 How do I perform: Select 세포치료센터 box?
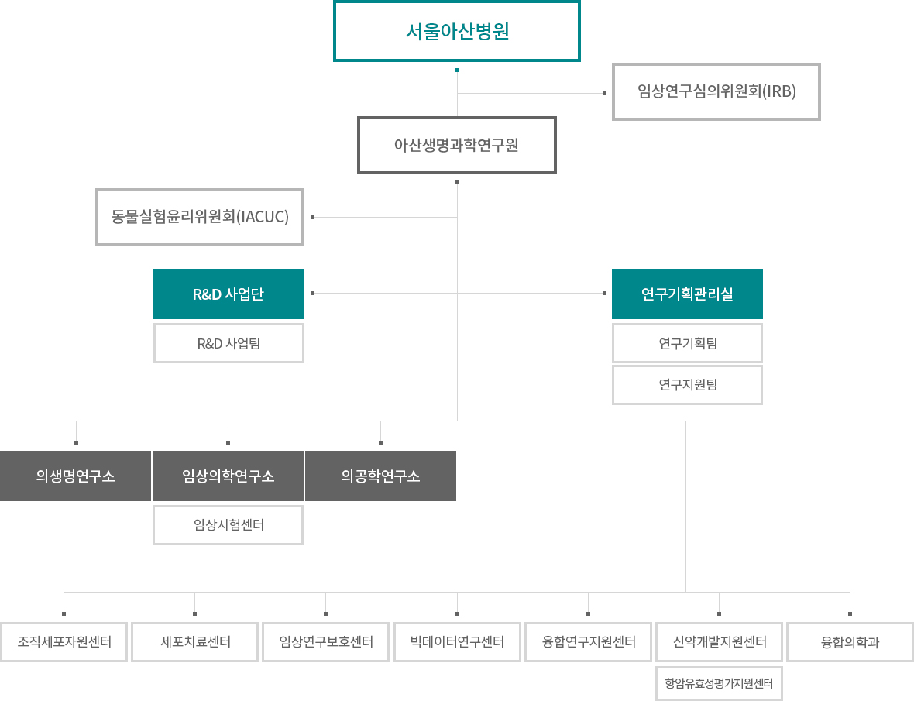tap(194, 642)
